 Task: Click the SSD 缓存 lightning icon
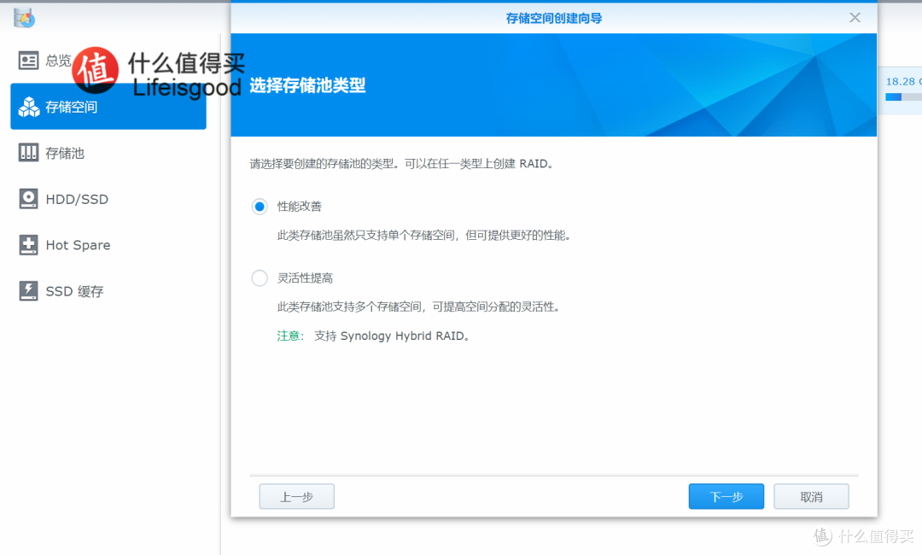[28, 290]
